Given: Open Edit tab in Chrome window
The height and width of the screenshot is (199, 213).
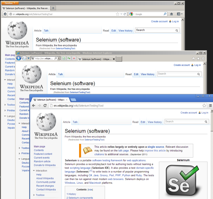Looking at the screenshot, I should (x=143, y=122).
